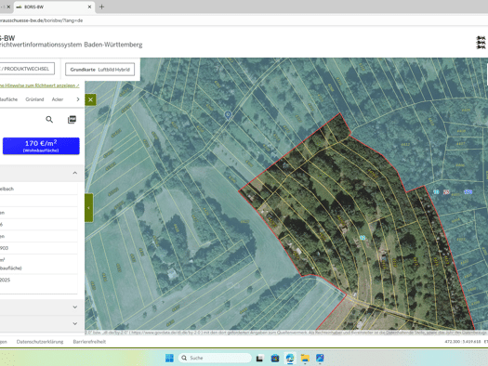Open a new browser tab
Viewport: 488px width, 366px height.
click(101, 7)
